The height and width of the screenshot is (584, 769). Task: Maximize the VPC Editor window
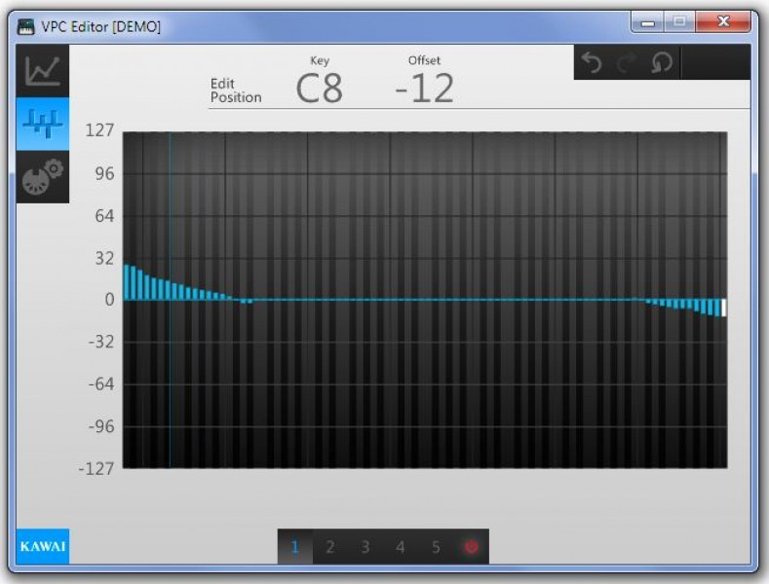(679, 20)
